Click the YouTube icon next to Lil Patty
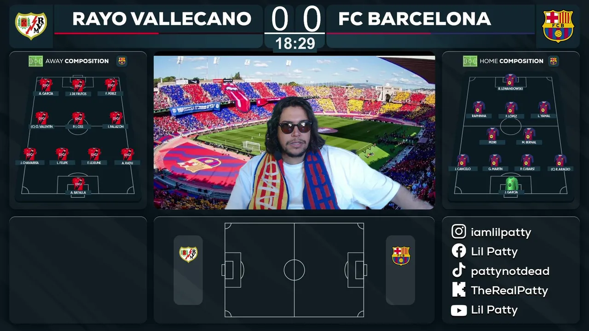This screenshot has width=589, height=331. [x=459, y=310]
